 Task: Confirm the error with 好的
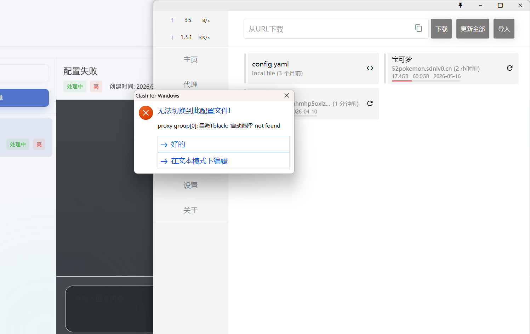tap(223, 144)
